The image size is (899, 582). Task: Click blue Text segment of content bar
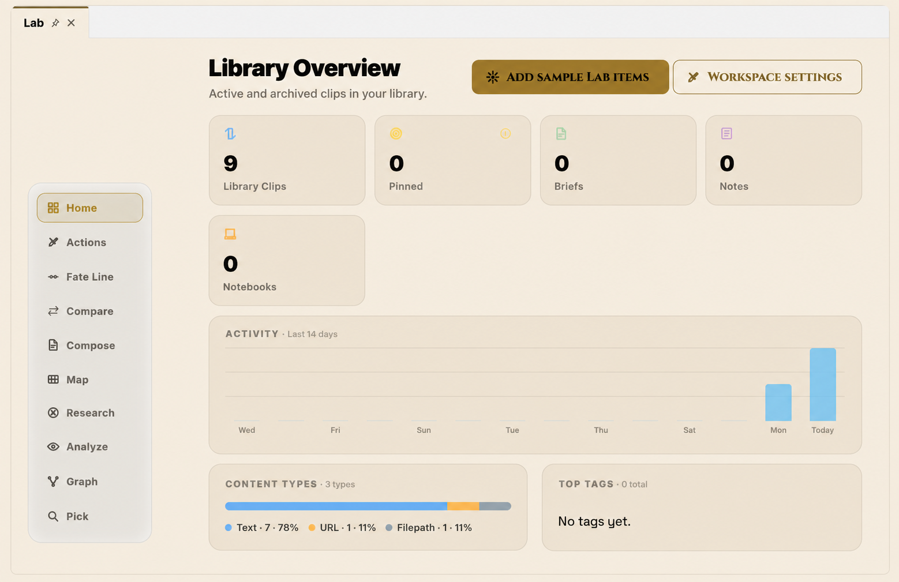coord(336,506)
